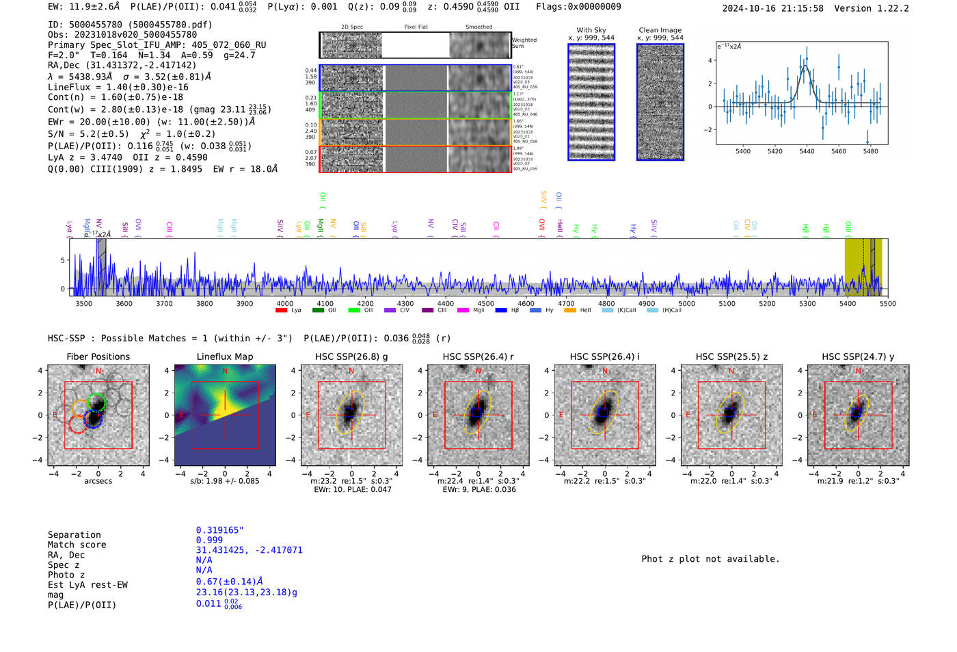
Task: Click the λ = 5438.93Å value
Action: 80,77
